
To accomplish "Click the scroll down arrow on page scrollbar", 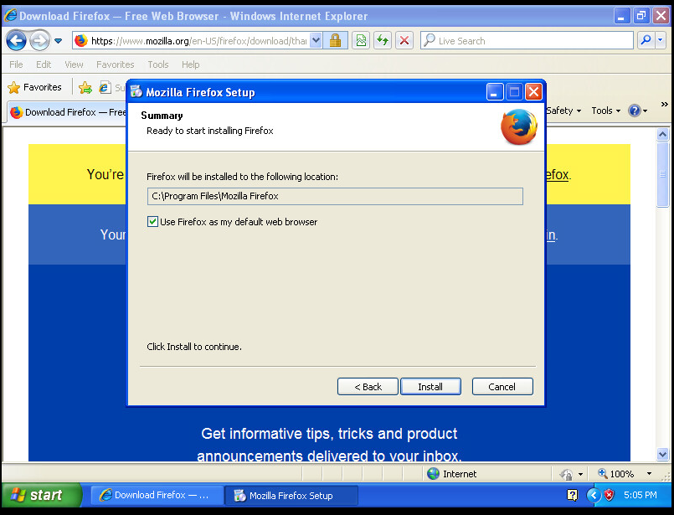I will [662, 454].
